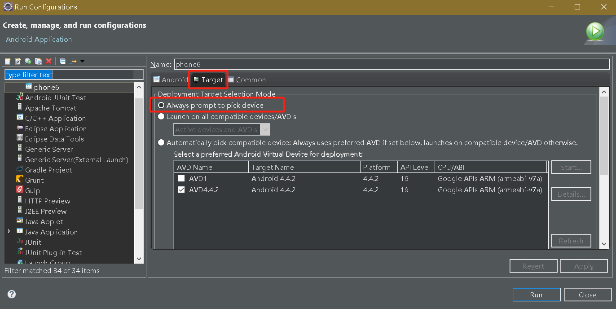
Task: Select the Gulp icon
Action: pos(20,190)
